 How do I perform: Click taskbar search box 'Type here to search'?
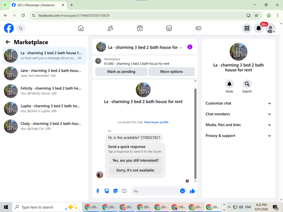point(47,207)
